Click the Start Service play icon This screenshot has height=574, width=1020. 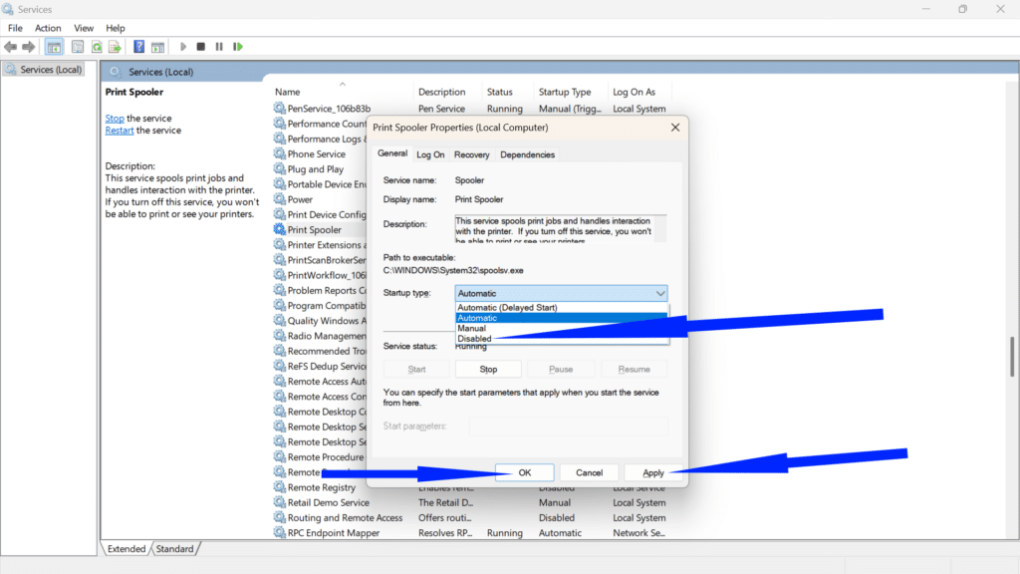click(182, 46)
